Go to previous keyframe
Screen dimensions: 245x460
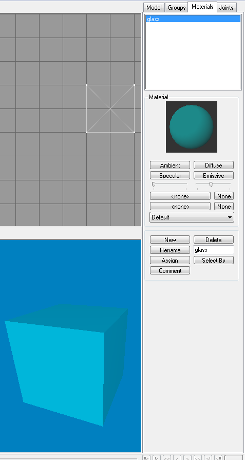point(157,457)
